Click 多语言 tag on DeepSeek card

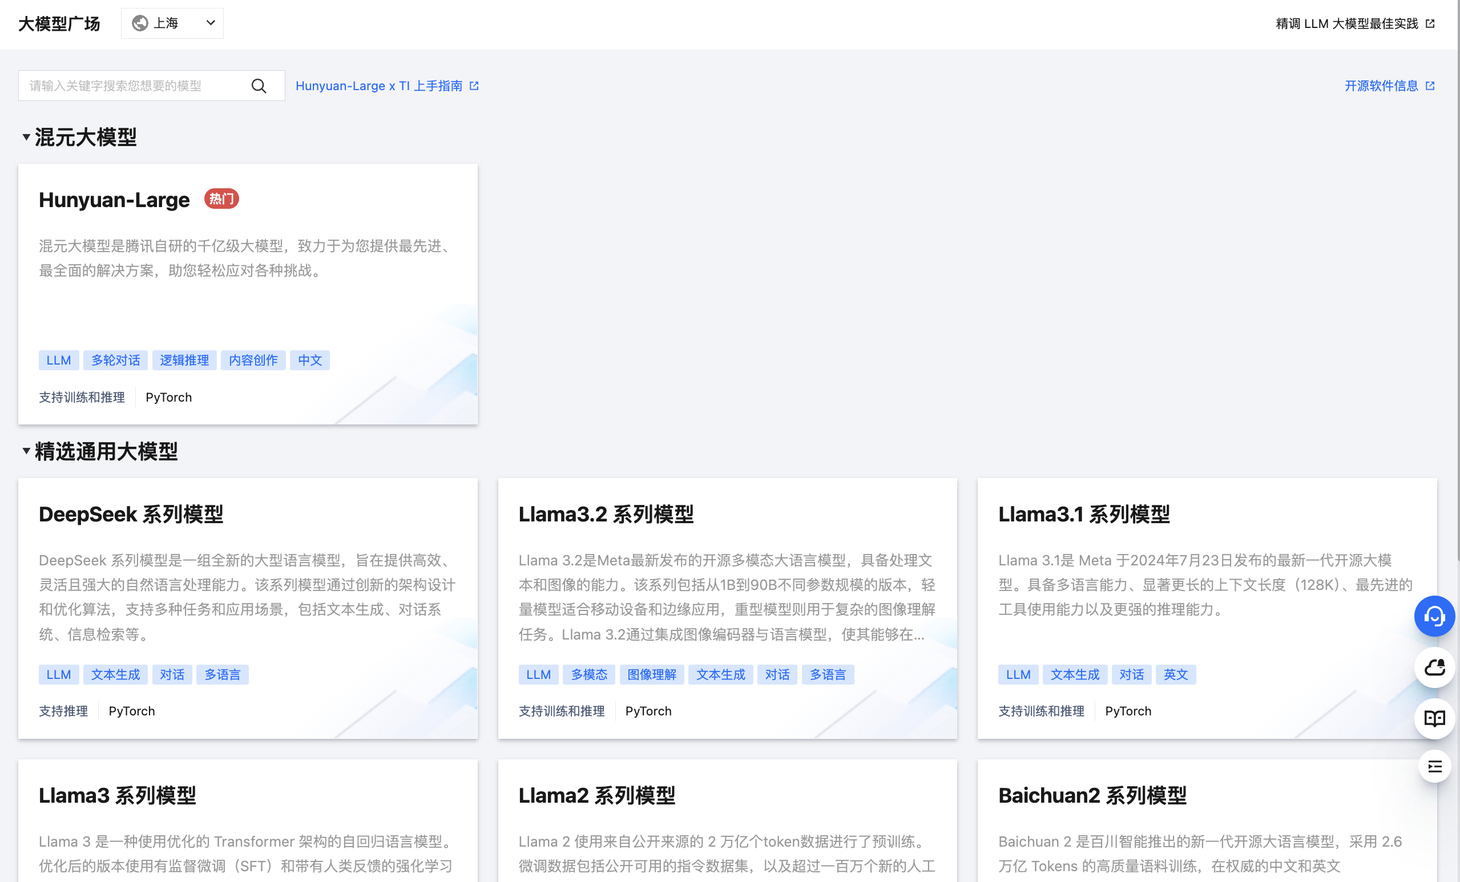(222, 675)
